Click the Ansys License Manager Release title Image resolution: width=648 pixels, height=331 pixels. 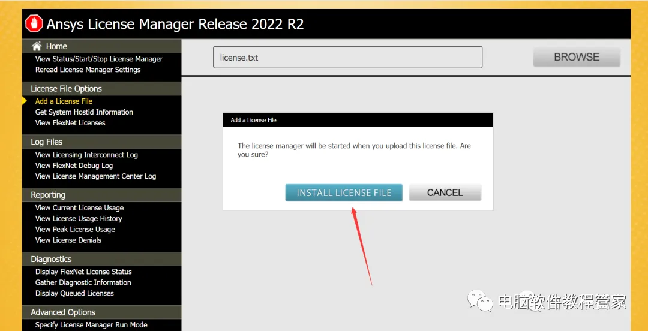pos(175,24)
